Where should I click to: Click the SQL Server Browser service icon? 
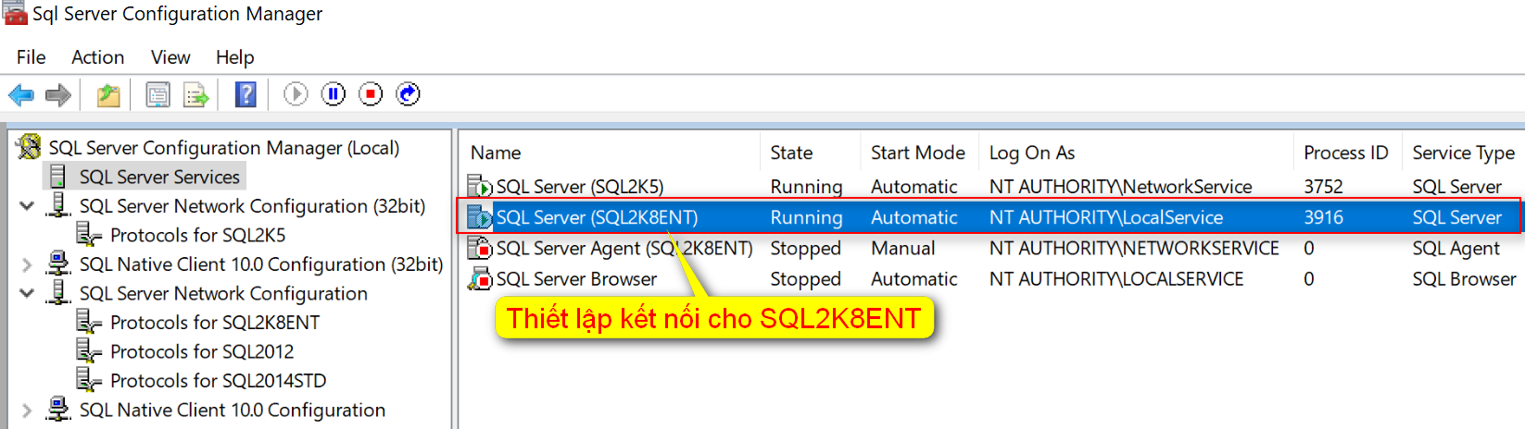(x=480, y=278)
